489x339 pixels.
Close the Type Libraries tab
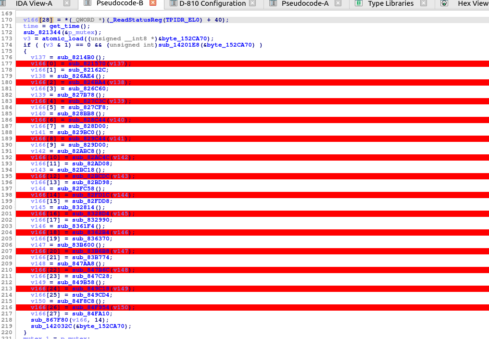coord(424,3)
